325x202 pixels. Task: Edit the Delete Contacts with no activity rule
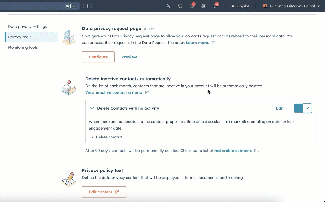coord(279,108)
